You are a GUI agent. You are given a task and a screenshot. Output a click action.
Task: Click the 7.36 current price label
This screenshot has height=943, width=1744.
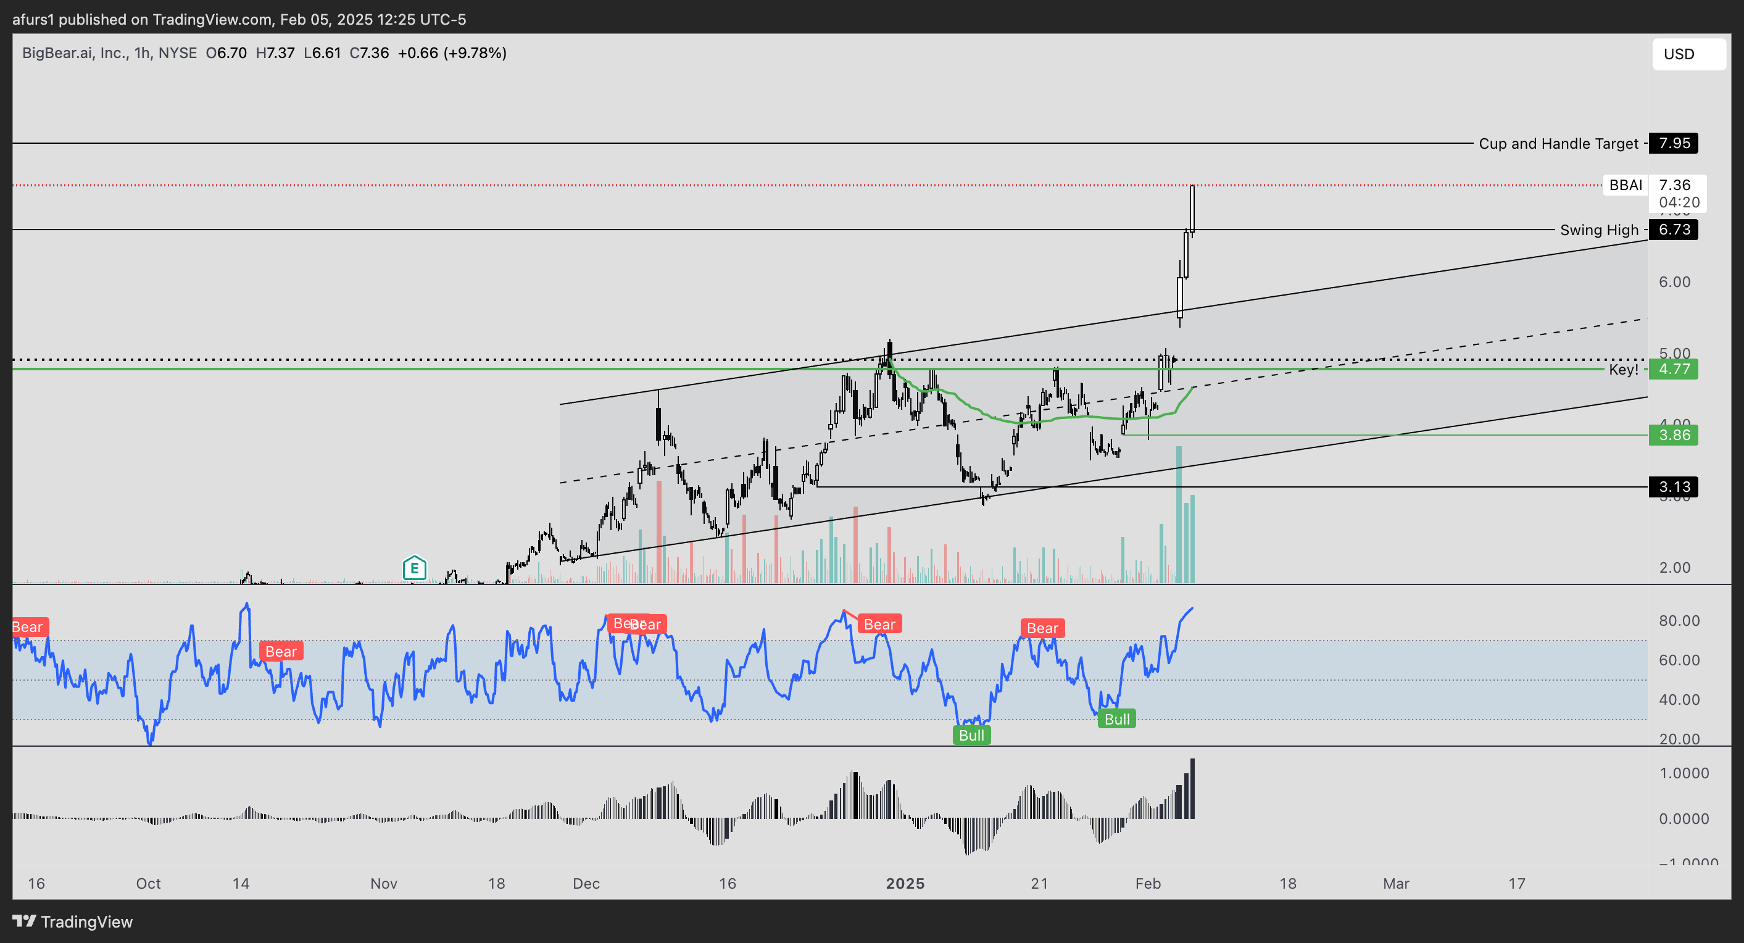coord(1674,185)
